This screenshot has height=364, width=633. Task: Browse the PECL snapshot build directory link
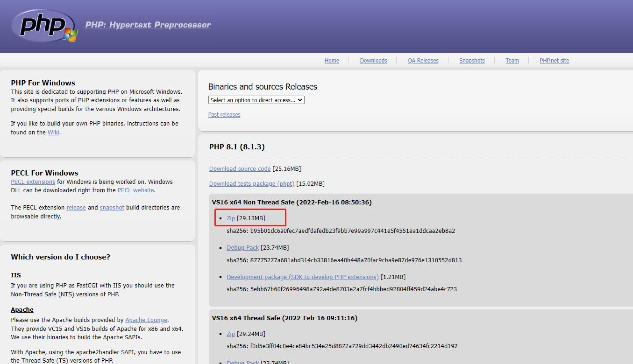point(112,208)
